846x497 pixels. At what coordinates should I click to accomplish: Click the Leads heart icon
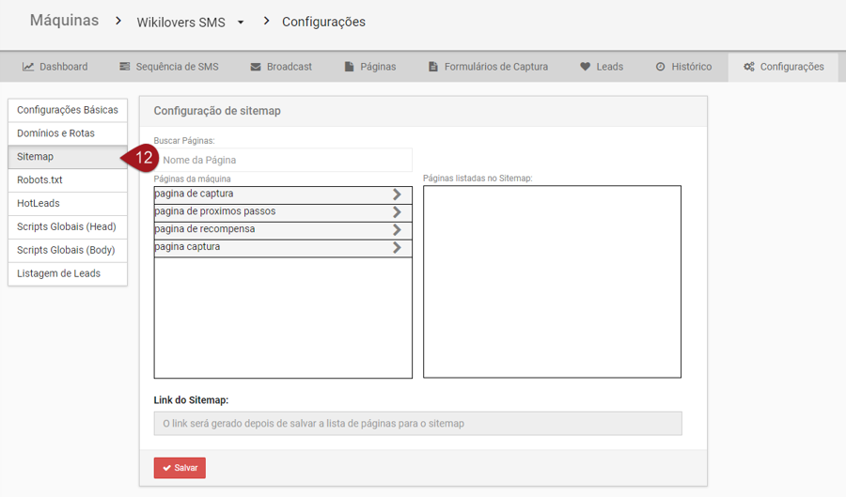pos(586,67)
